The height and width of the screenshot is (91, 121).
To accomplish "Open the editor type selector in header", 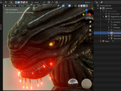I will click(6, 2).
